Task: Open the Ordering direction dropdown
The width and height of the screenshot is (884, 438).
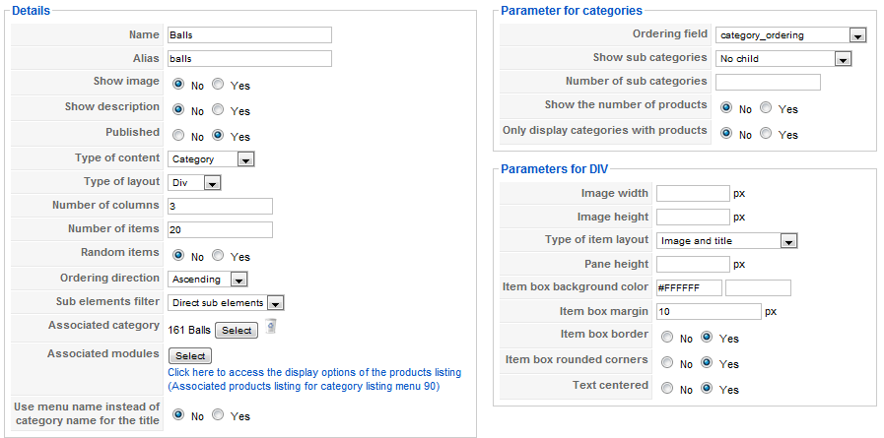Action: coord(208,280)
